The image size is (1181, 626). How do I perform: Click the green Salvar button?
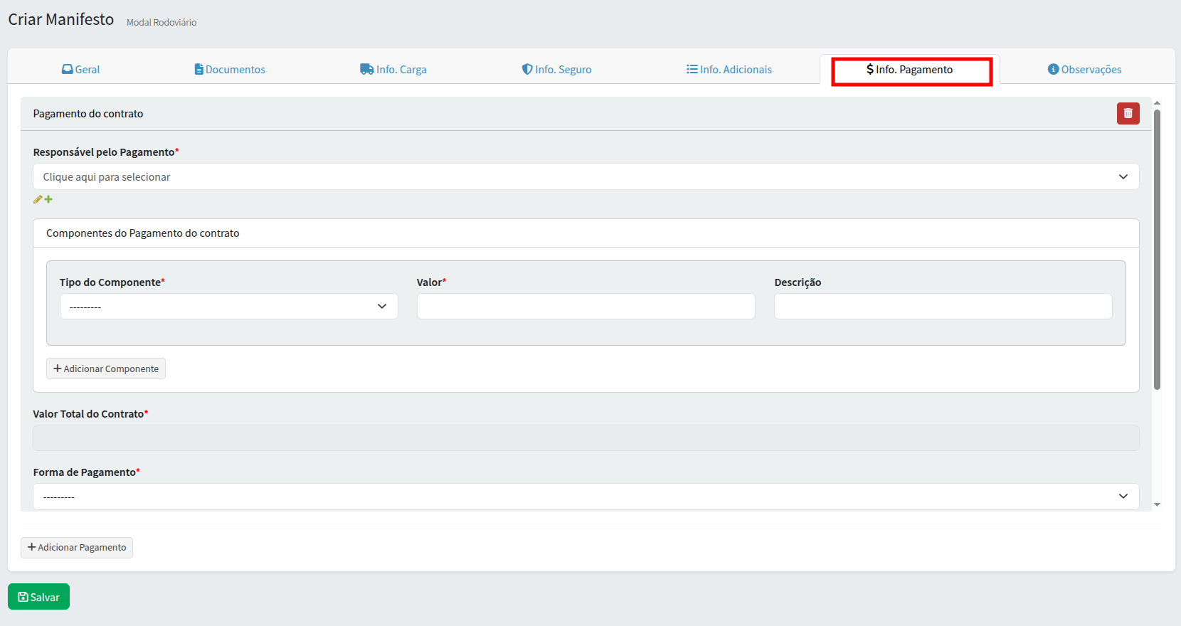click(x=38, y=597)
